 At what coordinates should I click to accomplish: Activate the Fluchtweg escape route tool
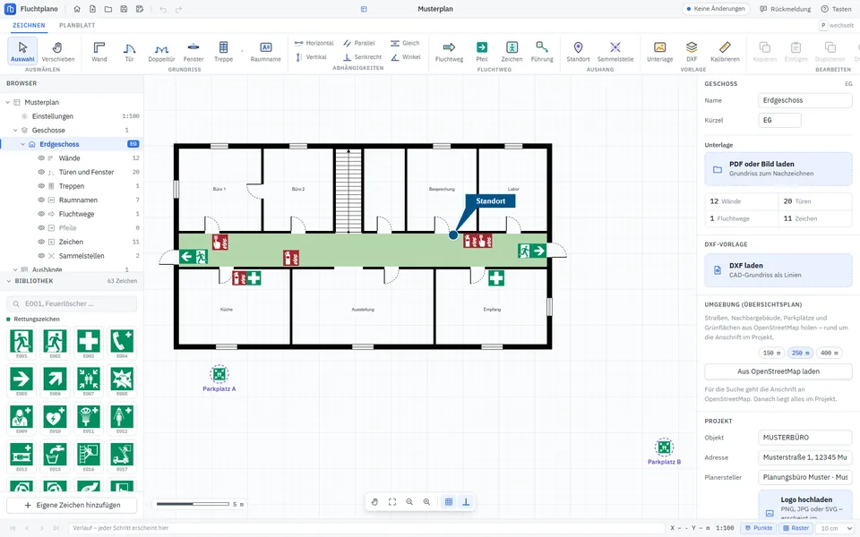point(449,52)
